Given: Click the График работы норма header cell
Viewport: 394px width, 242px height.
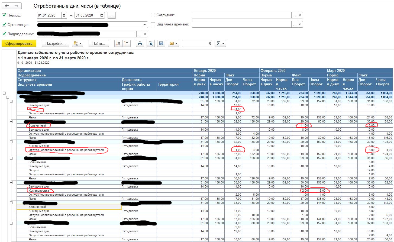Looking at the screenshot, I should [x=139, y=86].
